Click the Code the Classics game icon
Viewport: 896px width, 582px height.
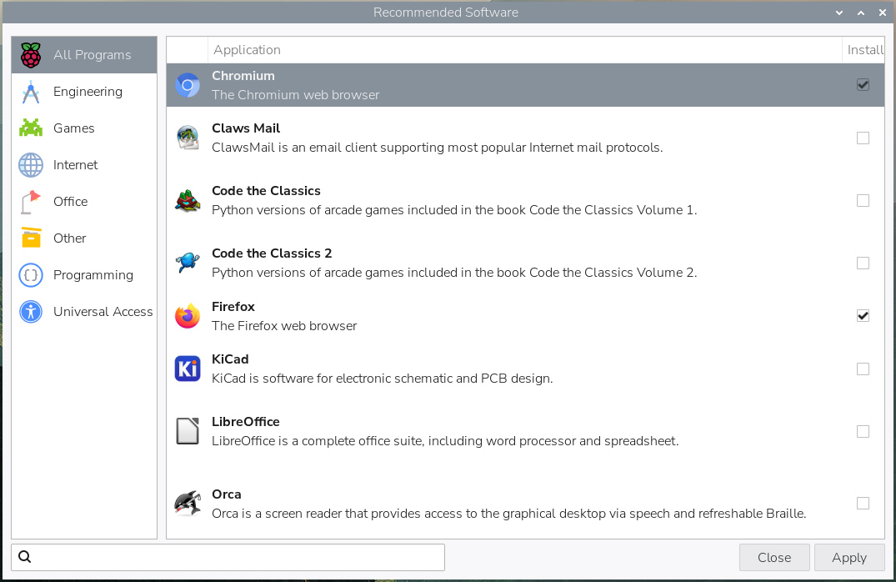click(x=188, y=201)
